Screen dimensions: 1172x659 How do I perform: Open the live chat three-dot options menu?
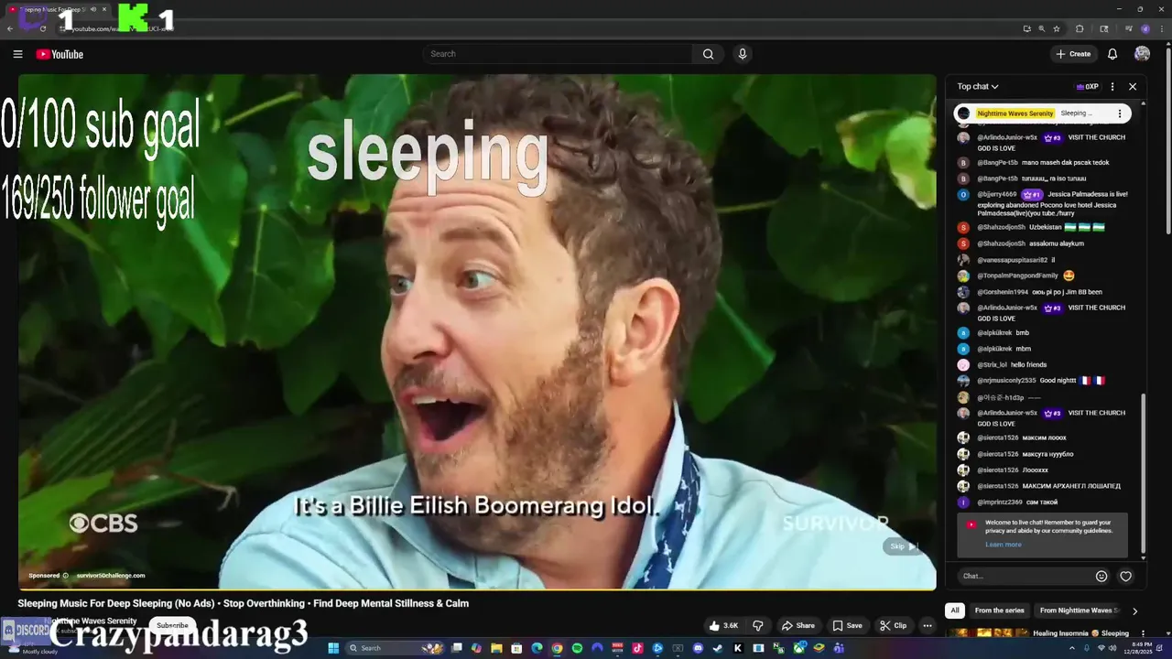[1112, 87]
